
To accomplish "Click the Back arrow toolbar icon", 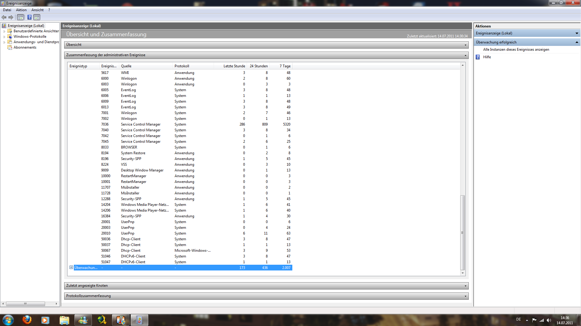I will [x=4, y=18].
